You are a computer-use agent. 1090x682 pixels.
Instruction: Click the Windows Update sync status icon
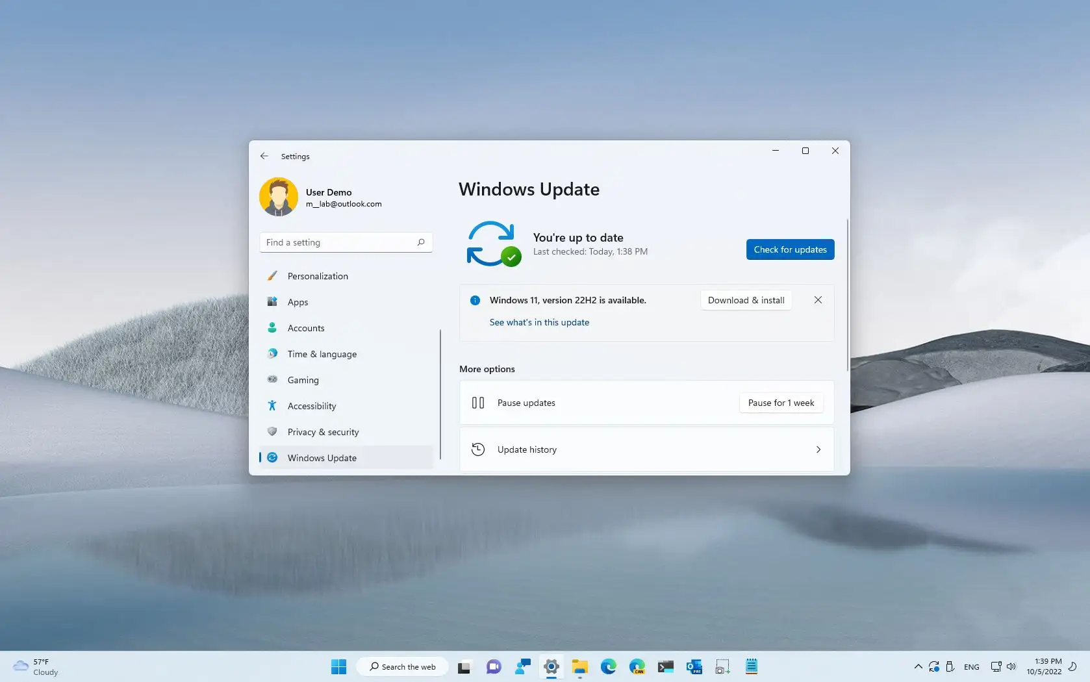click(x=493, y=244)
